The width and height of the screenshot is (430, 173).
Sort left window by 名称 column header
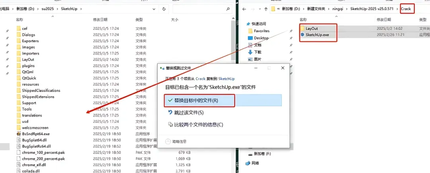click(20, 20)
